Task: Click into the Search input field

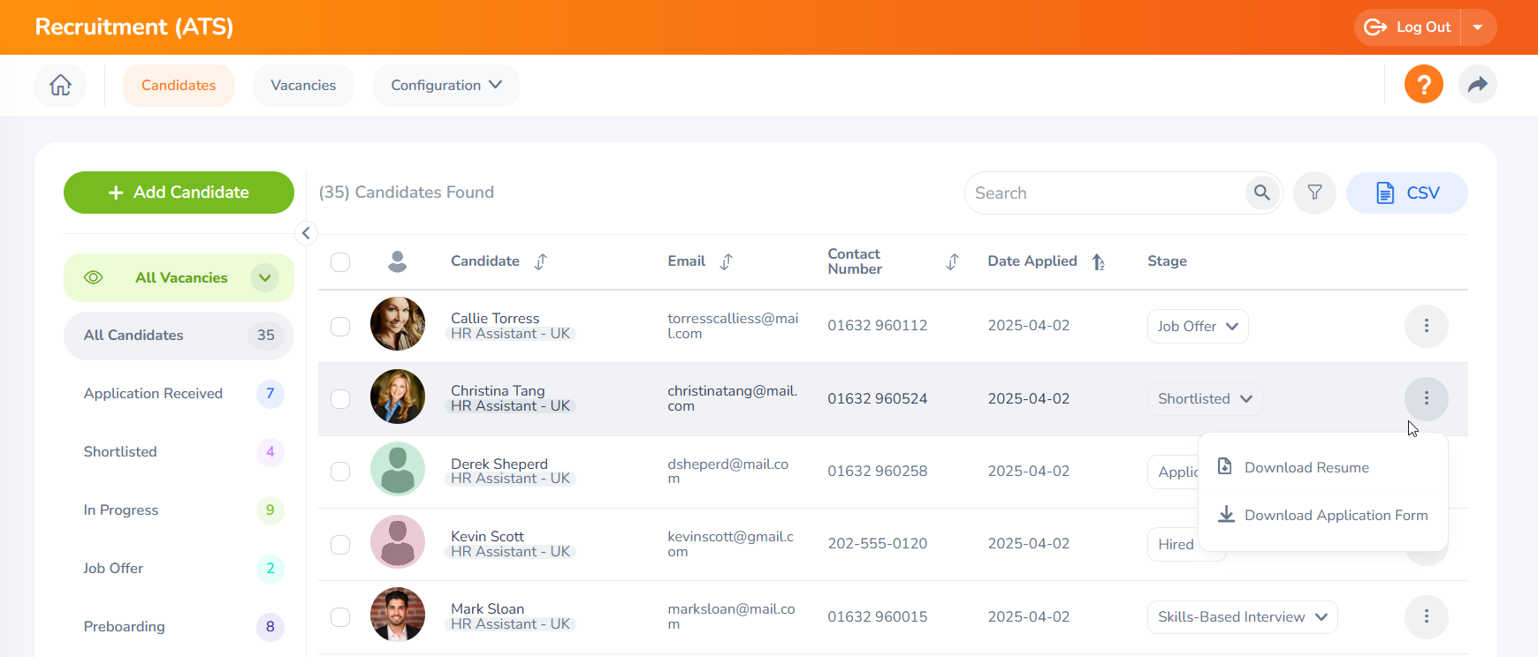Action: (1105, 193)
